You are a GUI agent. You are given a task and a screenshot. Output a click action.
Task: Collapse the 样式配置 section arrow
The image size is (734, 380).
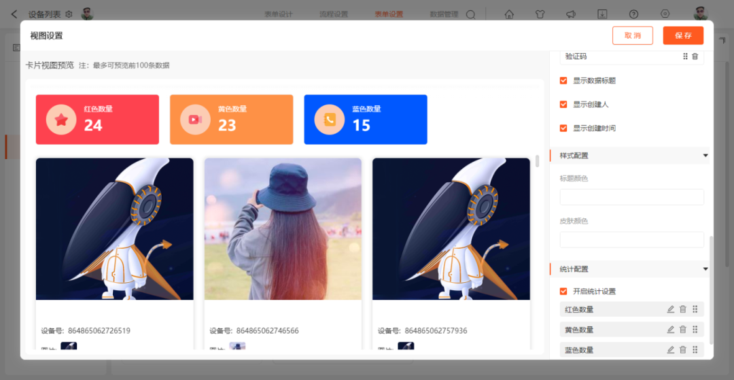705,156
